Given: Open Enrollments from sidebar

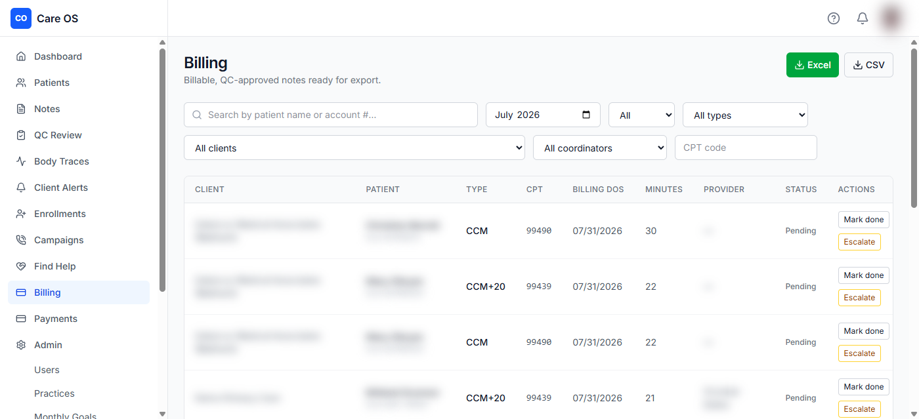Looking at the screenshot, I should click(79, 214).
